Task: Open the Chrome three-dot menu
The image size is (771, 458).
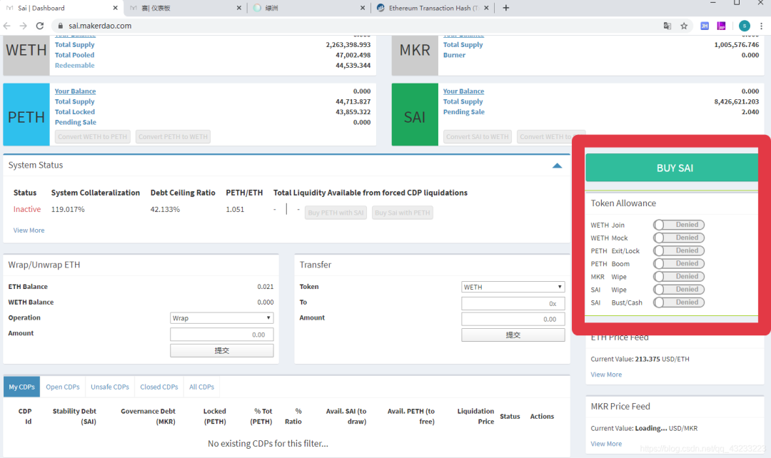Action: (761, 26)
